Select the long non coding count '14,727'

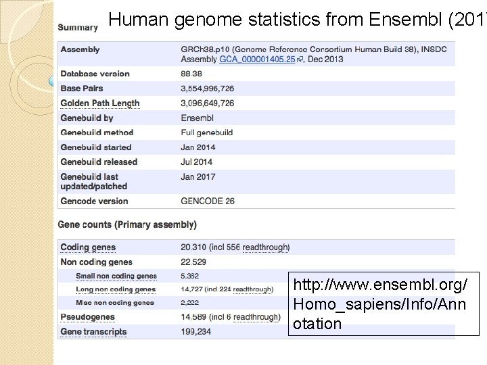coord(191,289)
